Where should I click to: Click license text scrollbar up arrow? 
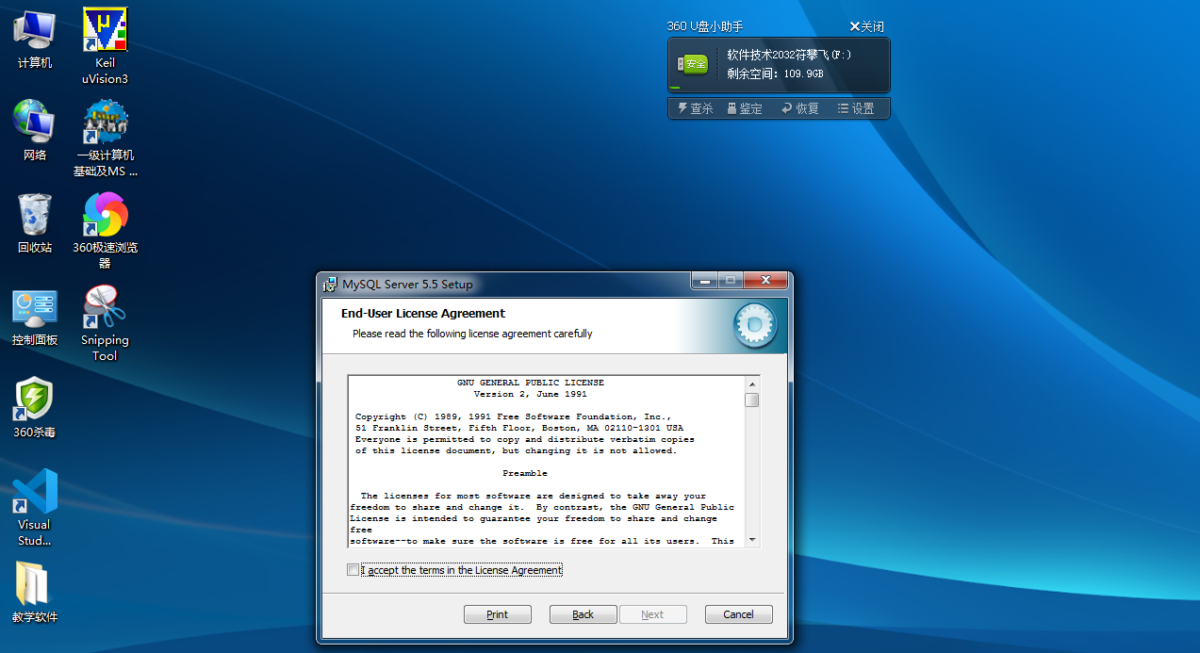[x=751, y=384]
